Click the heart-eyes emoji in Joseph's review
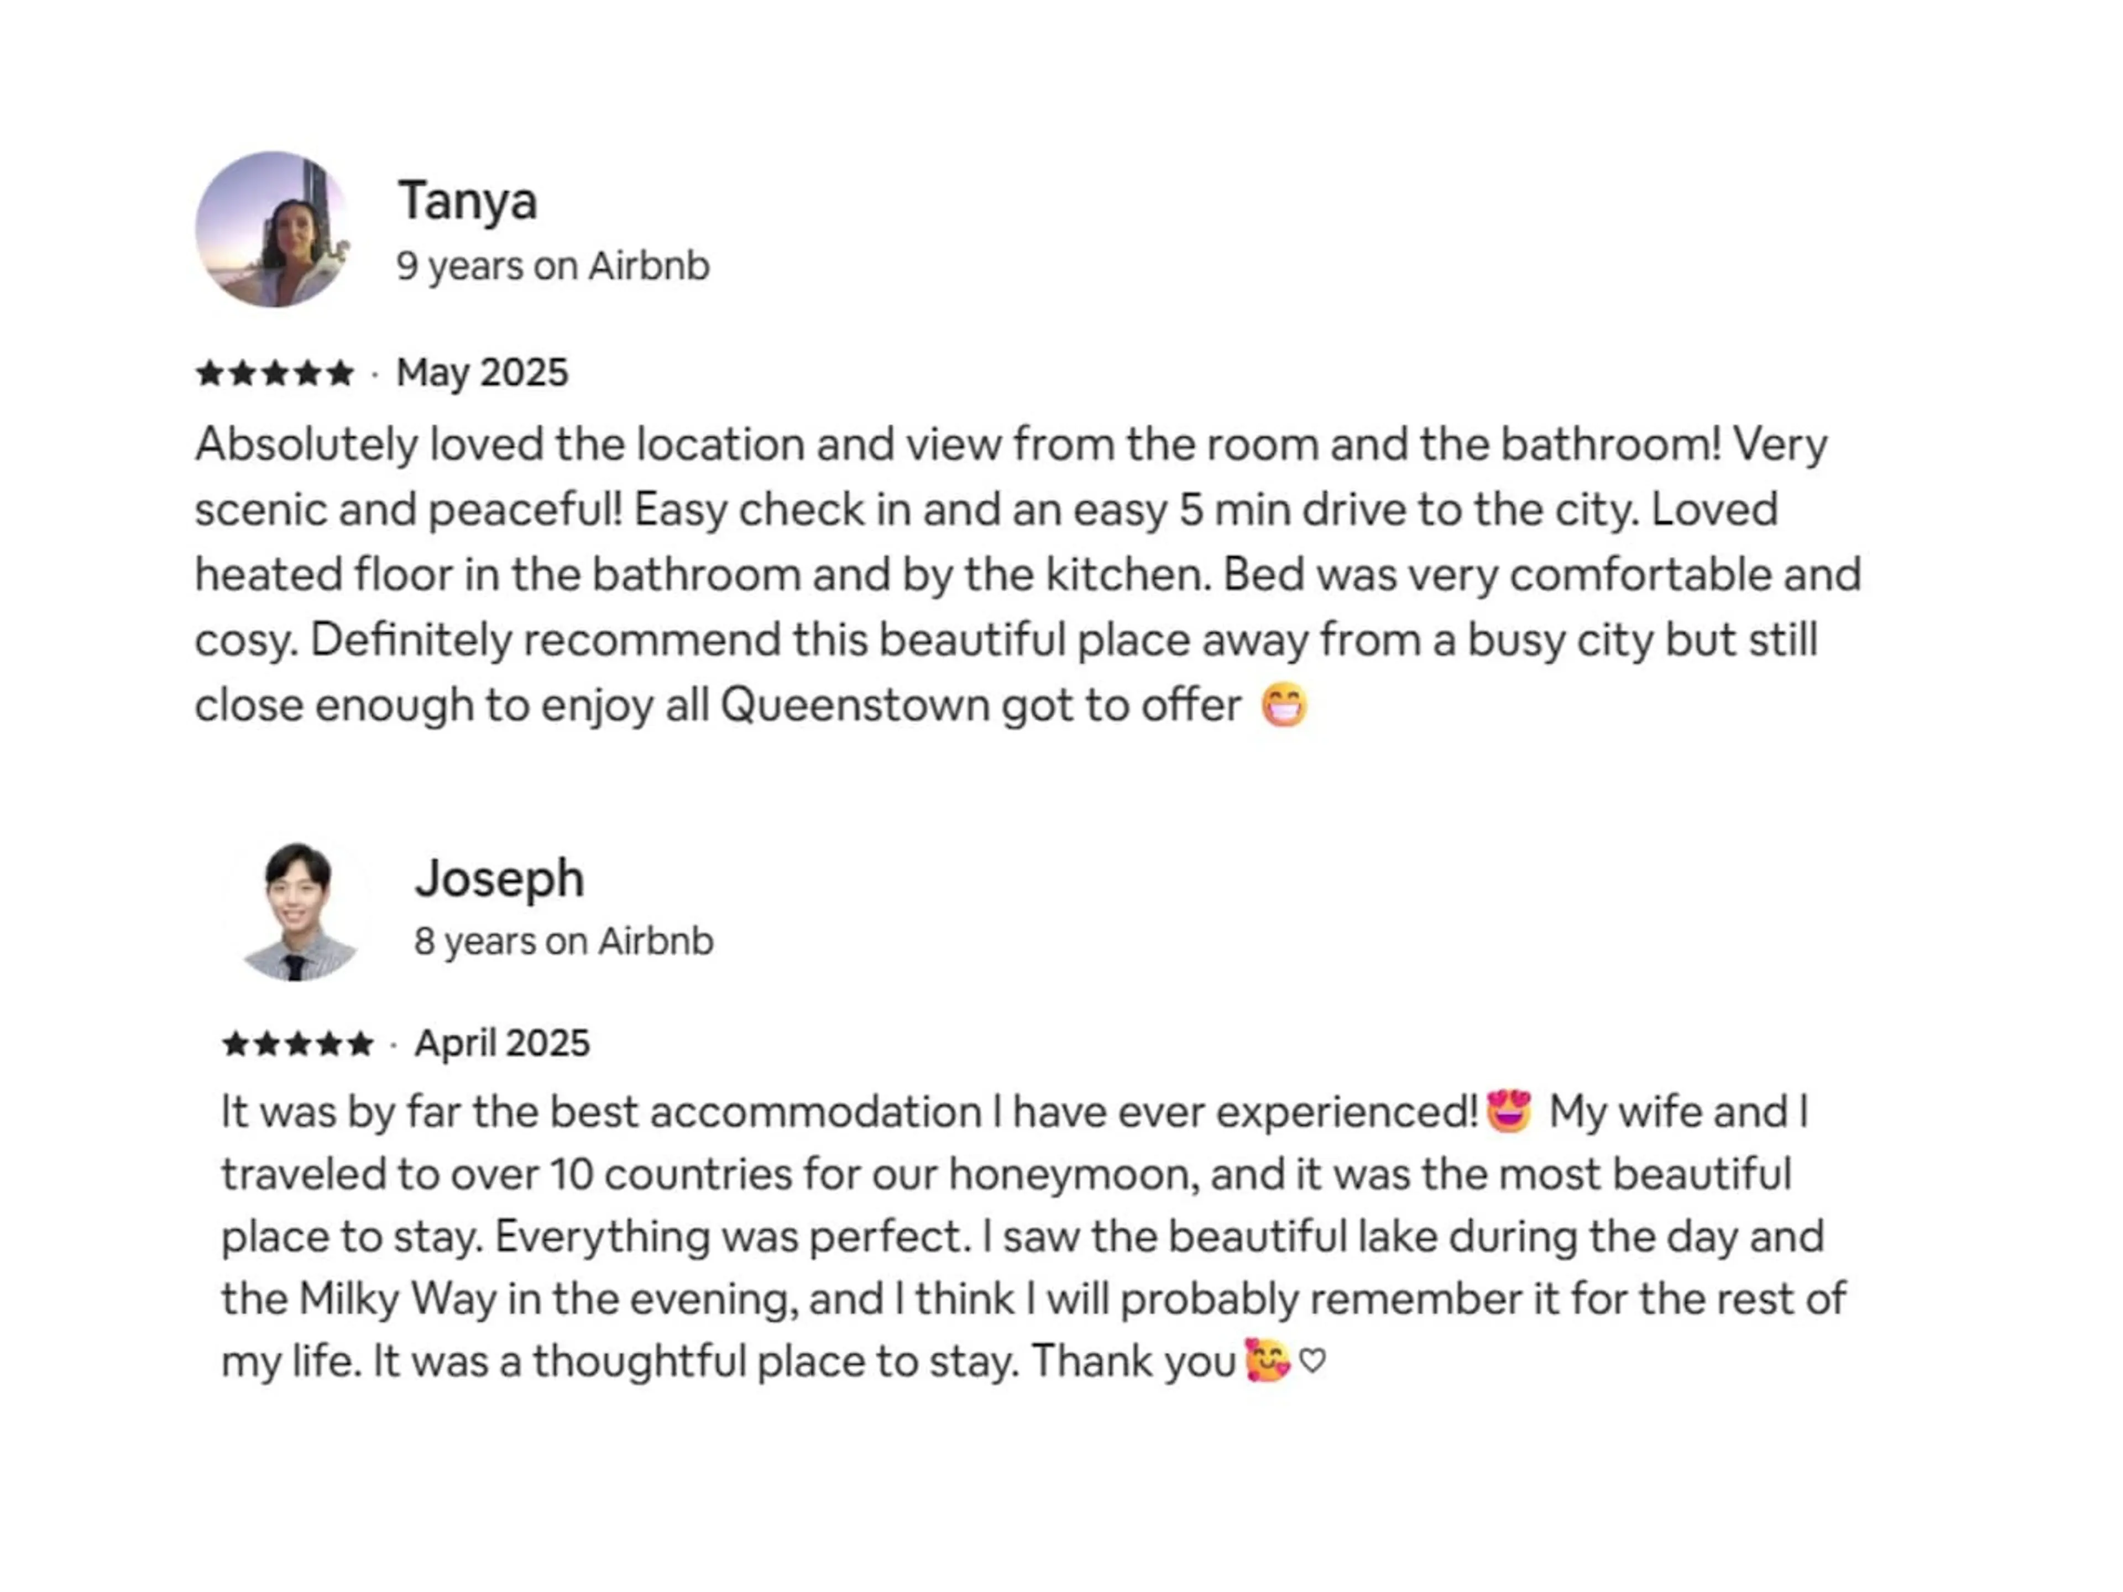2123x1592 pixels. point(1509,1111)
